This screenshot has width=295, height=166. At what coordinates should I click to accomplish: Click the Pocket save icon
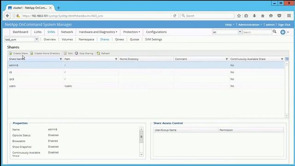pos(279,16)
